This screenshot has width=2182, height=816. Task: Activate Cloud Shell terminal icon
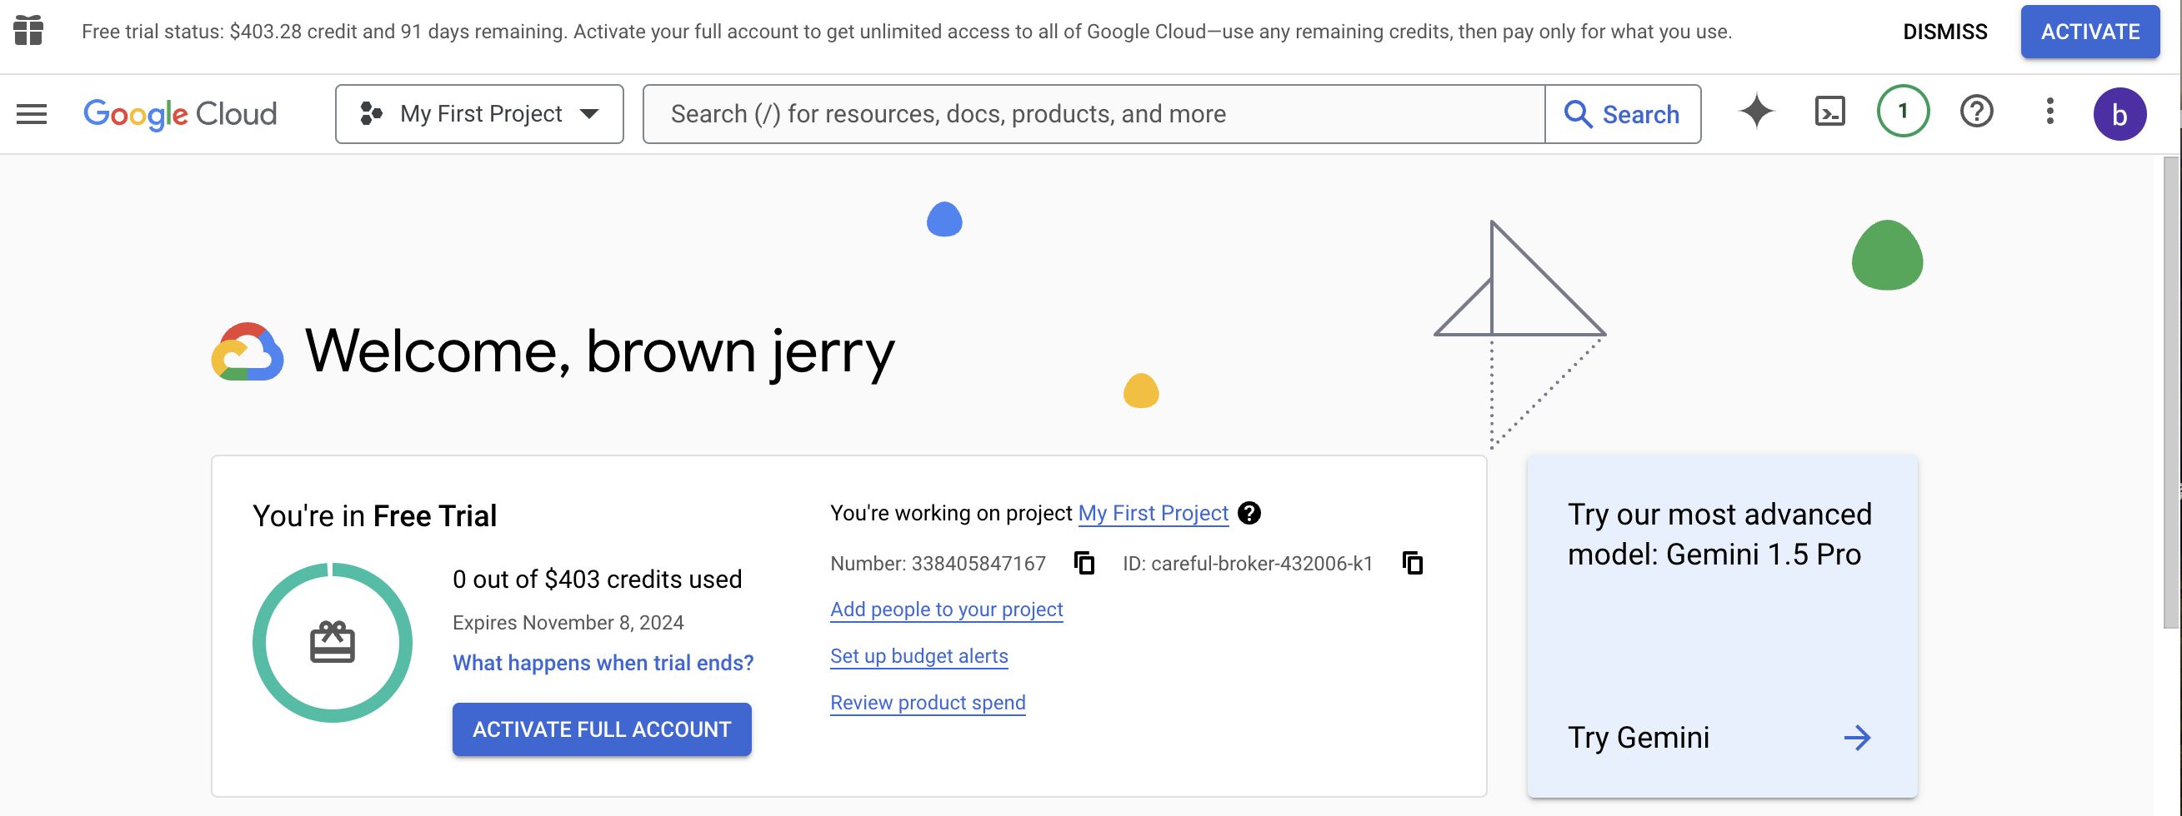(x=1829, y=112)
